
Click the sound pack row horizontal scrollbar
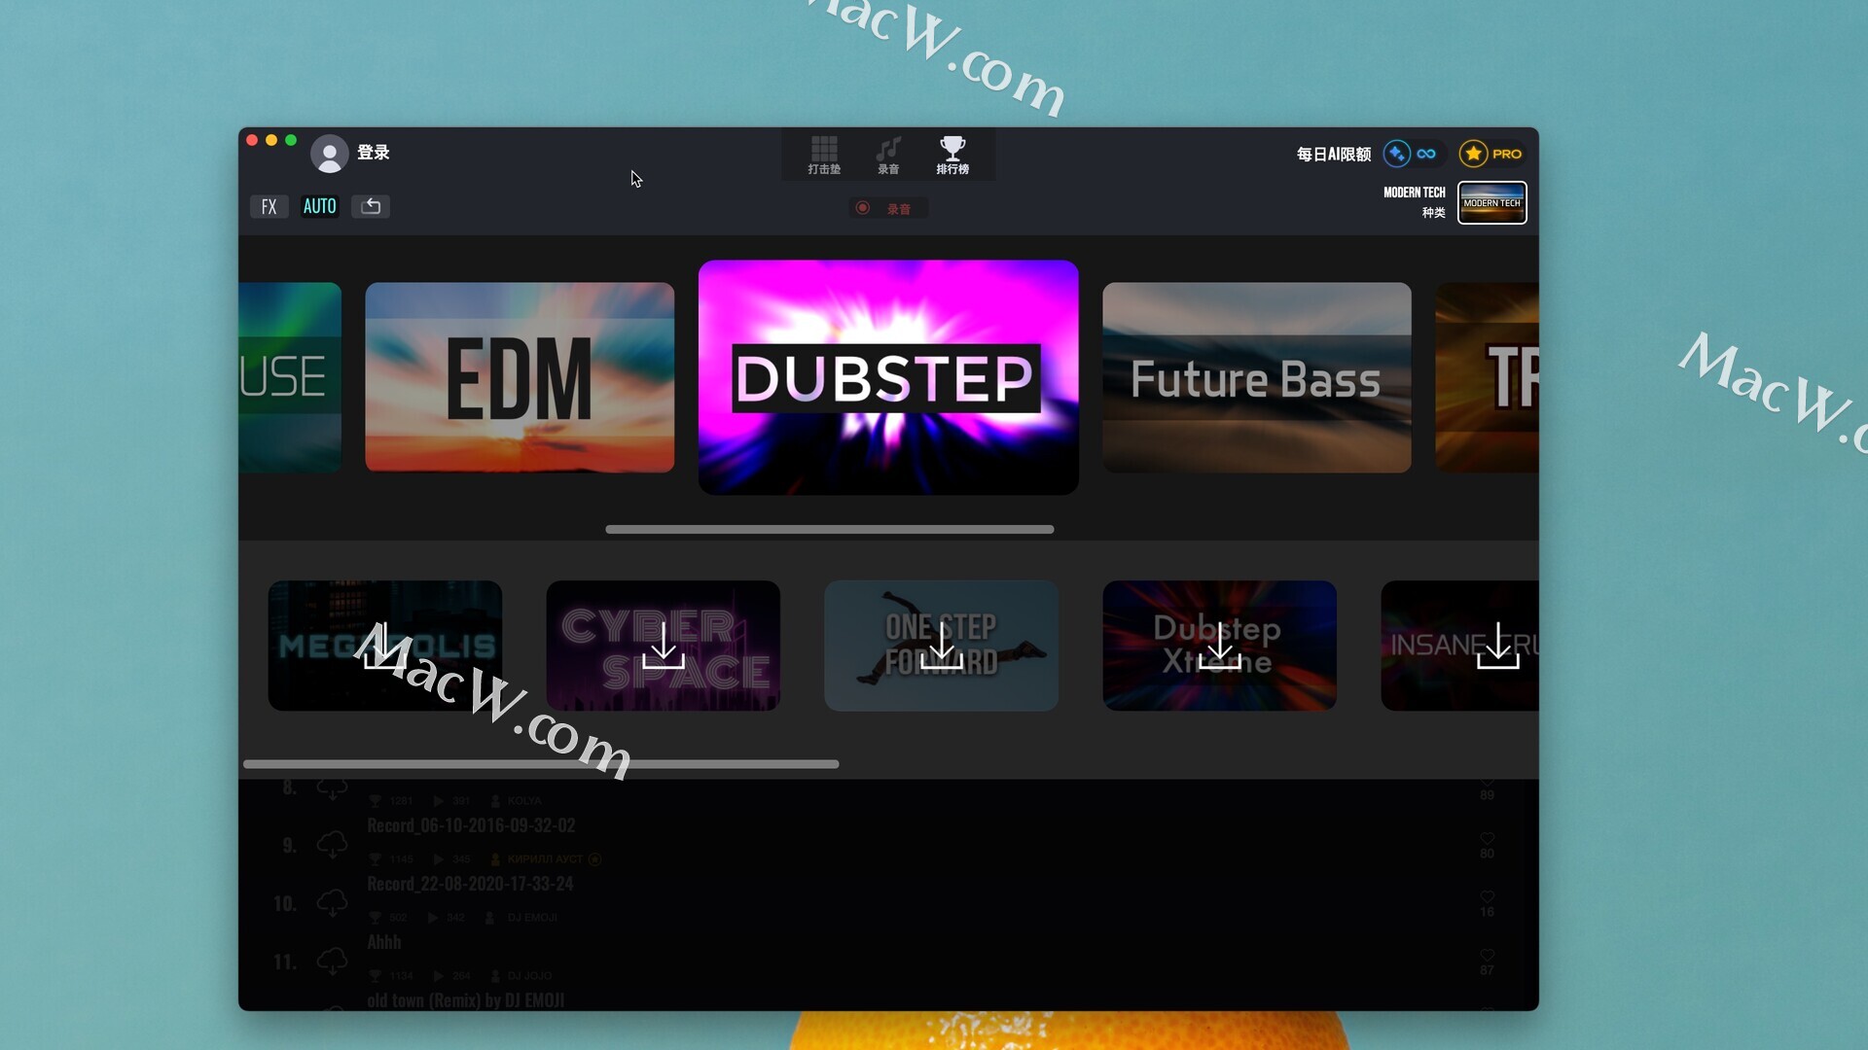541,764
